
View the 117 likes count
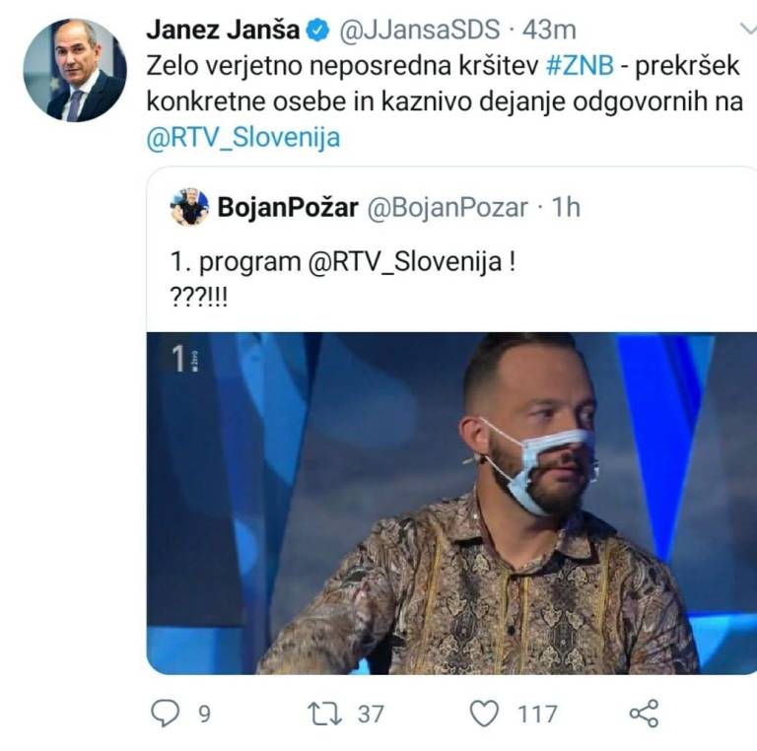[537, 714]
